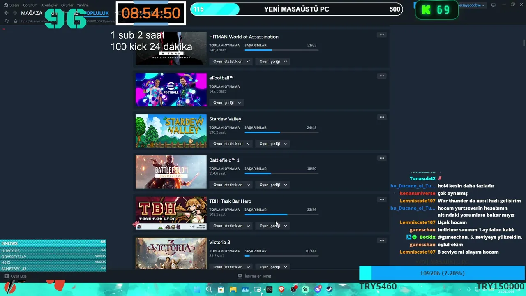The height and width of the screenshot is (296, 526).
Task: Switch to Steam in the taskbar
Action: [x=330, y=289]
